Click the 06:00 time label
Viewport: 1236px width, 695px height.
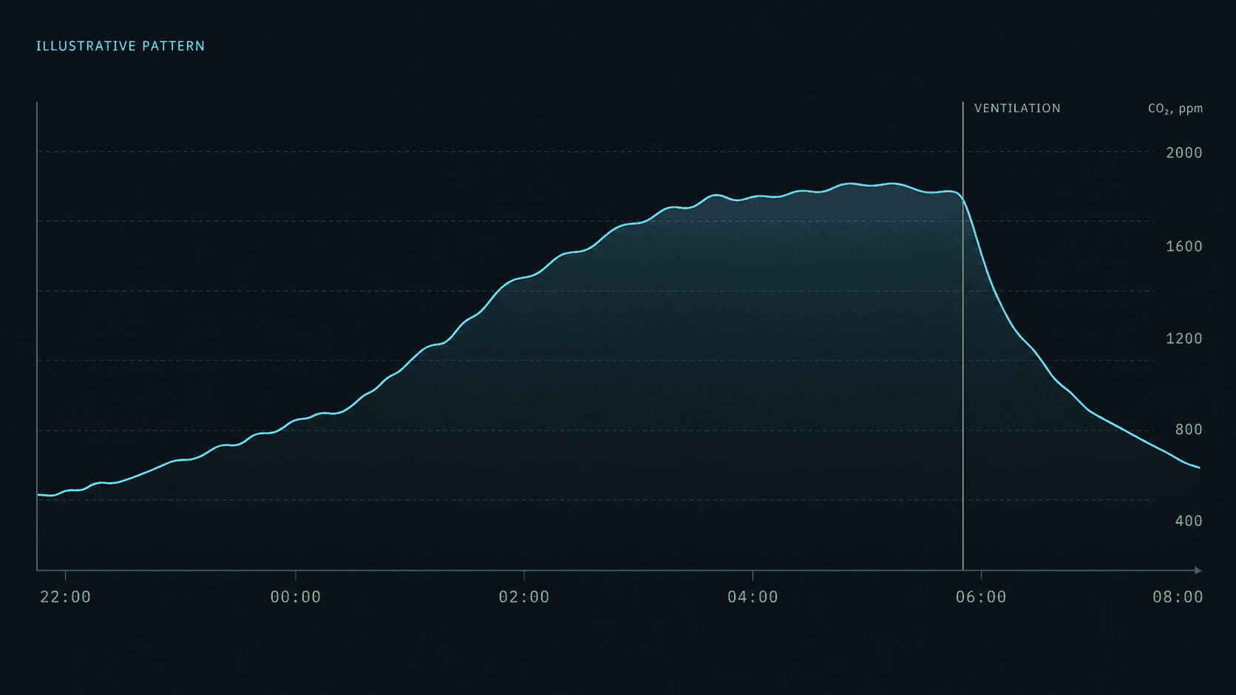click(981, 597)
